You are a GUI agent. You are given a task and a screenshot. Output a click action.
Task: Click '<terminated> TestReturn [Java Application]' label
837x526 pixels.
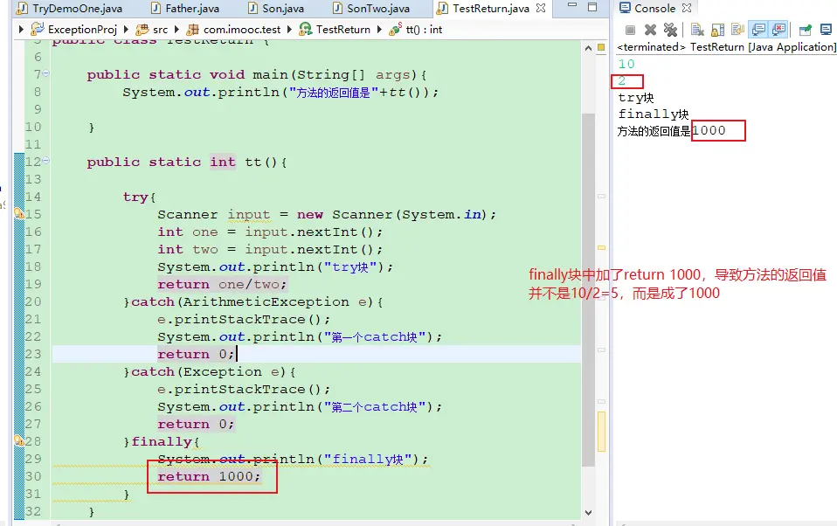click(726, 47)
